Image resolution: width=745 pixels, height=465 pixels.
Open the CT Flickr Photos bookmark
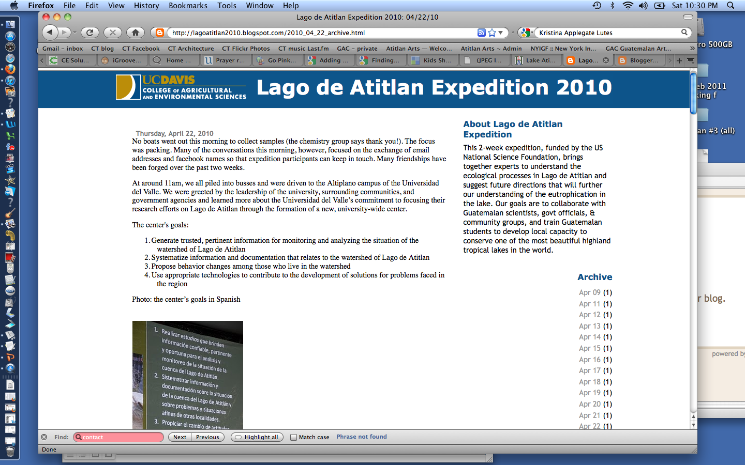(246, 49)
